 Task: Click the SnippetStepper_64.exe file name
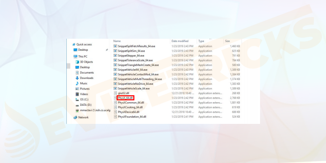tap(131, 56)
